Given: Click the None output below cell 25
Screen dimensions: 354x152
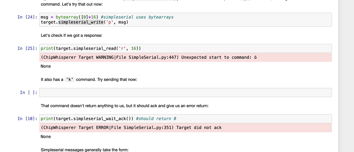Looking at the screenshot, I should pyautogui.click(x=46, y=66).
